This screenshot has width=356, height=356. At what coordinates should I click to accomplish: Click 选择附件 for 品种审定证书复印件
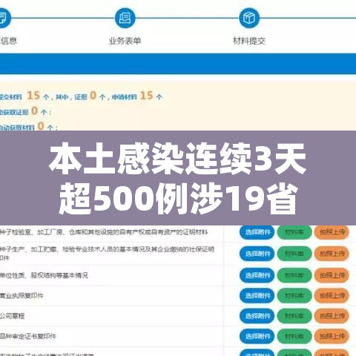(x=257, y=336)
